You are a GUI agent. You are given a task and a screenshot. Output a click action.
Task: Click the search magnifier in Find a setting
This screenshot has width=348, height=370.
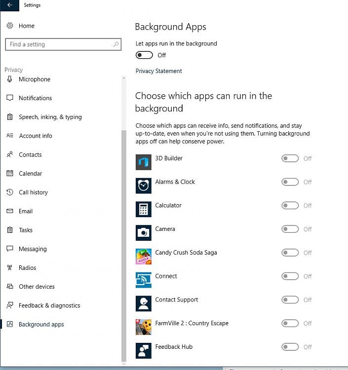tap(116, 44)
